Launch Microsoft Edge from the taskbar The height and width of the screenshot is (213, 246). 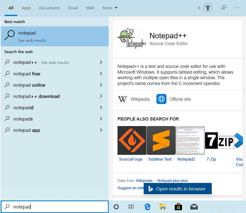pyautogui.click(x=147, y=207)
